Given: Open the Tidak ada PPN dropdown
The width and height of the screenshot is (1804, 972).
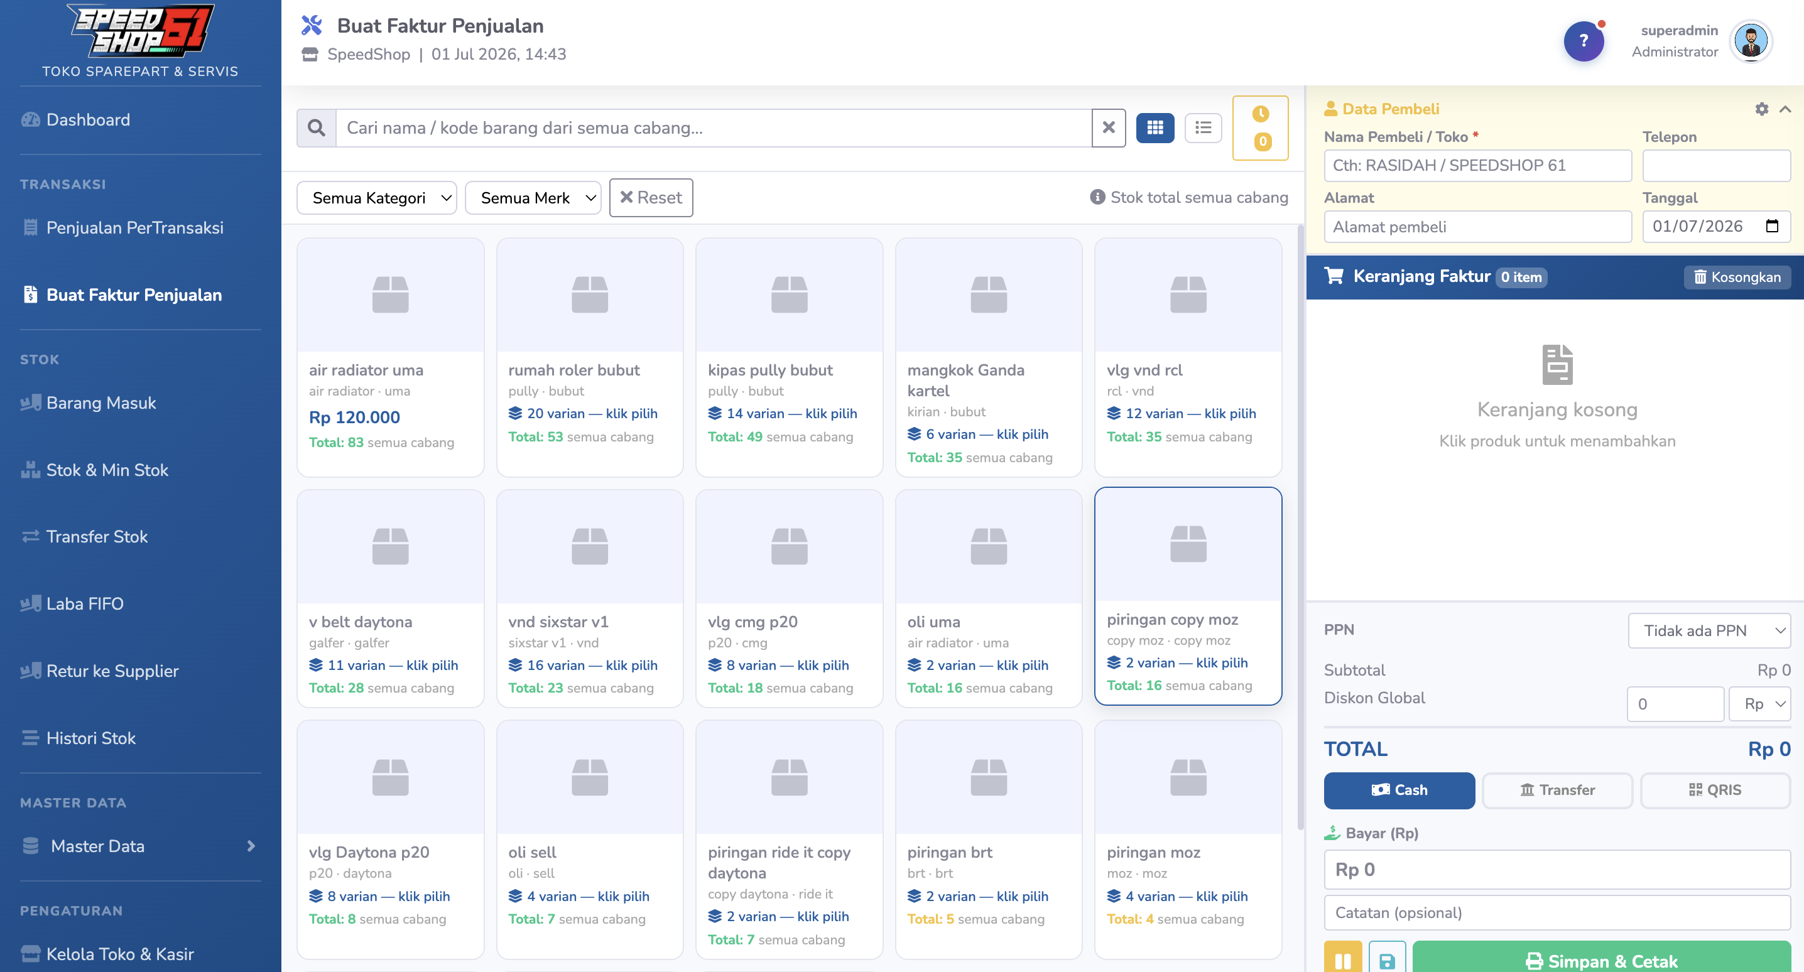Looking at the screenshot, I should click(1709, 630).
